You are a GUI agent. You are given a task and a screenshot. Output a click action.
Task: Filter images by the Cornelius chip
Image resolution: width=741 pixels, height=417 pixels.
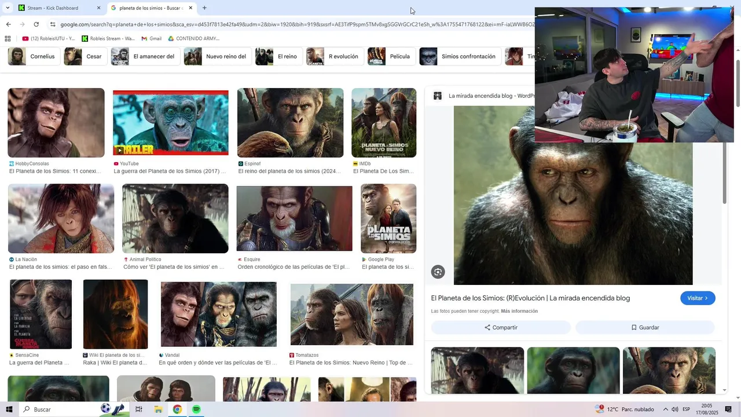pyautogui.click(x=34, y=57)
